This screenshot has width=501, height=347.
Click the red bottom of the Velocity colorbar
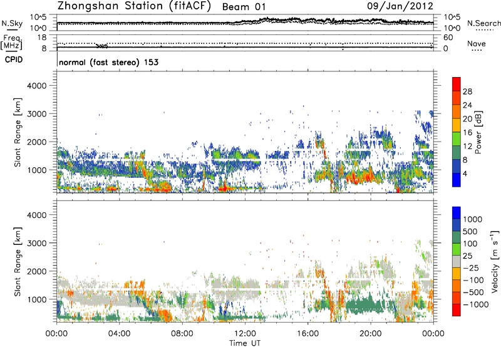tap(457, 310)
